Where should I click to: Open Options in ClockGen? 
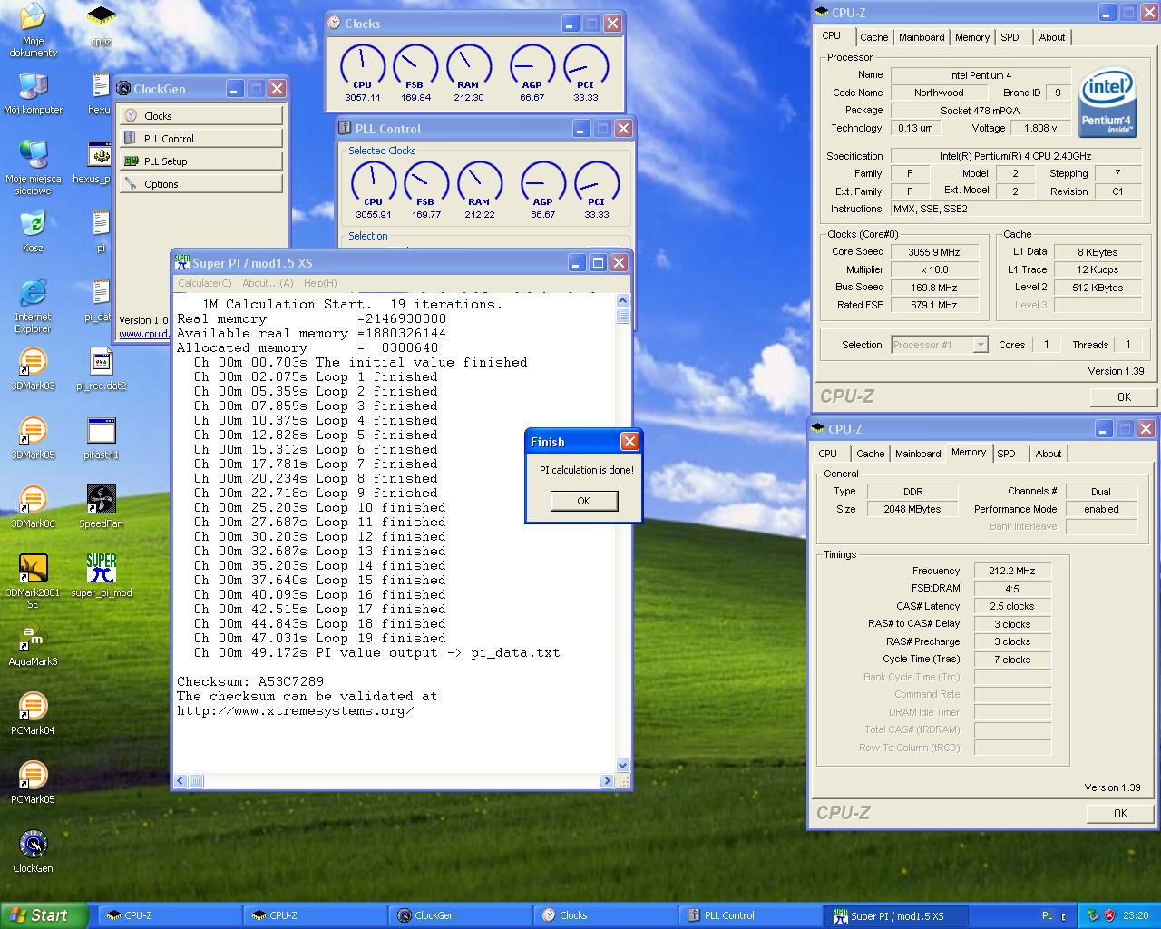coord(200,183)
